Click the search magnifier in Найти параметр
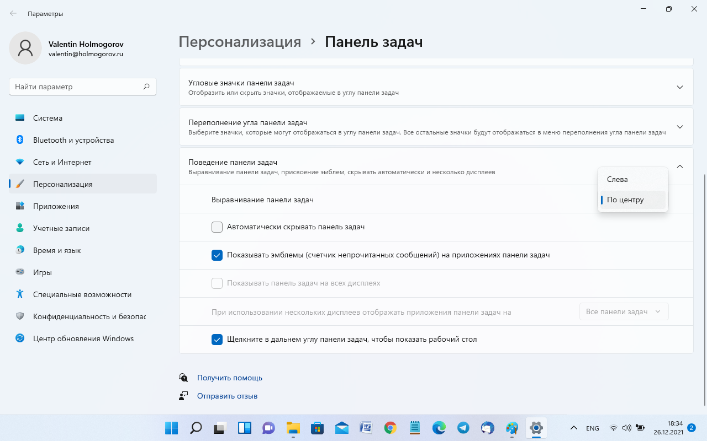Screen dimensions: 707x441 coord(146,87)
